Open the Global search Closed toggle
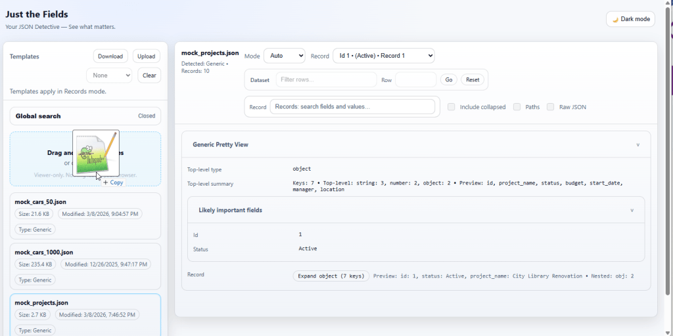 click(147, 116)
